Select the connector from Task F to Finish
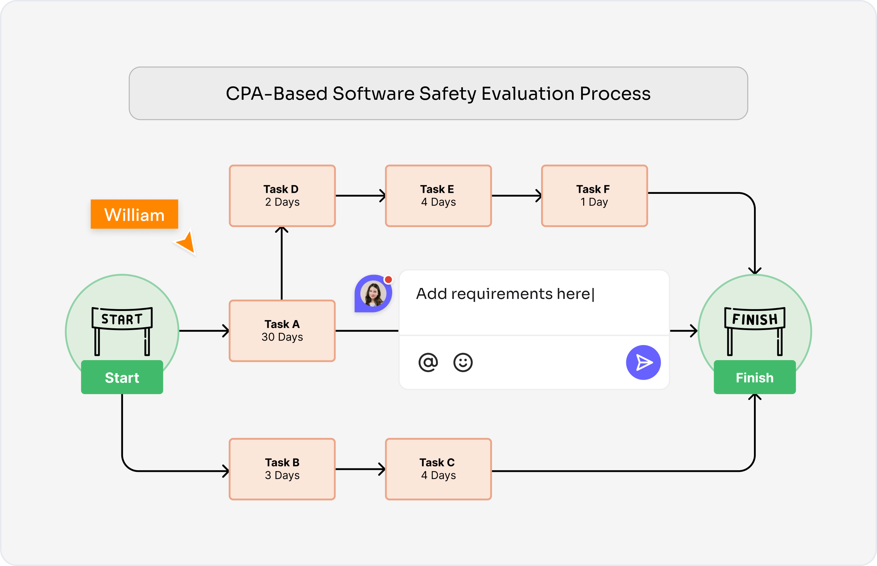 pos(755,235)
